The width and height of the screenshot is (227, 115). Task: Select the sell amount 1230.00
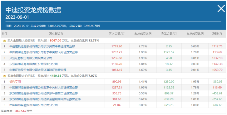coord(169,82)
